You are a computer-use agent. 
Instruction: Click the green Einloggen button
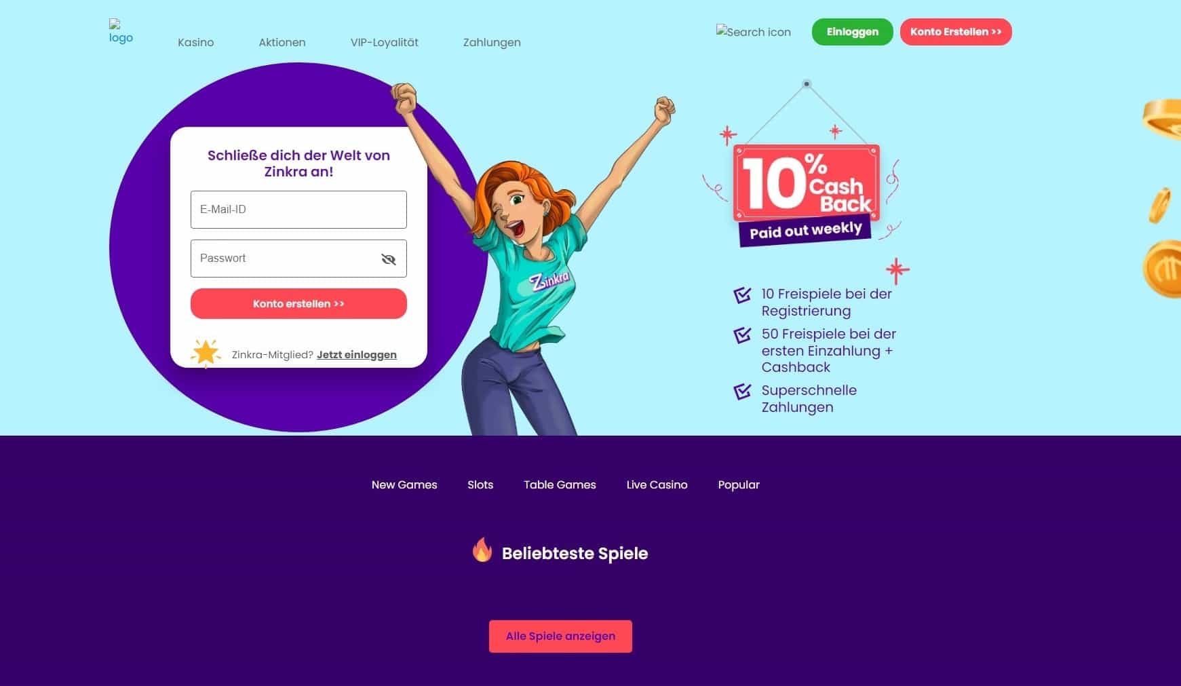[852, 32]
